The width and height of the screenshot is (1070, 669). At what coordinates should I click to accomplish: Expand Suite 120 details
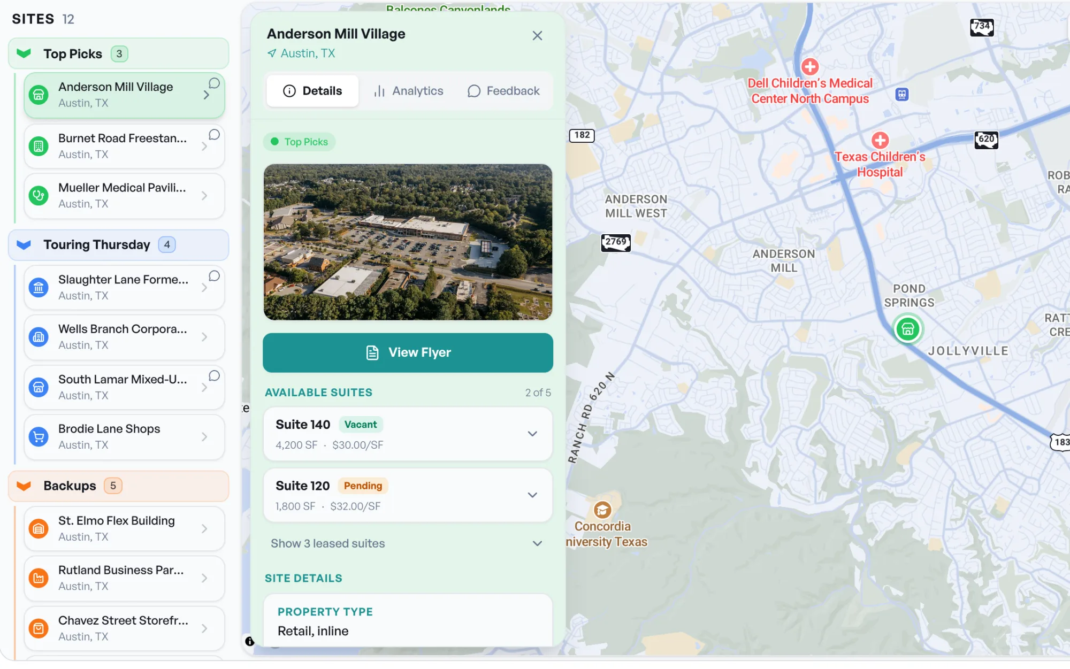click(532, 495)
